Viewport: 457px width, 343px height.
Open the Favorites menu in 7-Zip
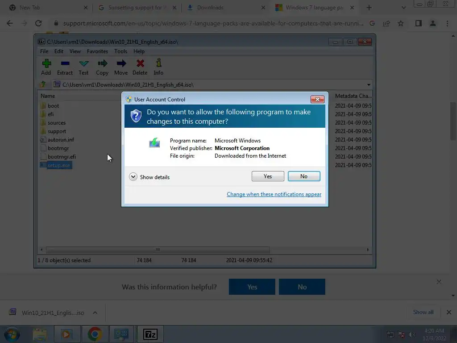[97, 51]
